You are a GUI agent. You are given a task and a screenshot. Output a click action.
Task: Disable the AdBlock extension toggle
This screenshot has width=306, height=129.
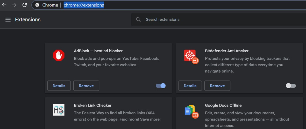161,86
